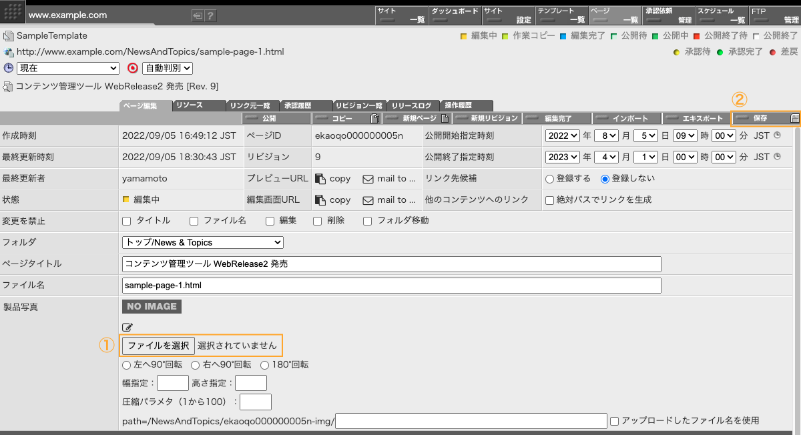Click the 公開 button

click(276, 117)
